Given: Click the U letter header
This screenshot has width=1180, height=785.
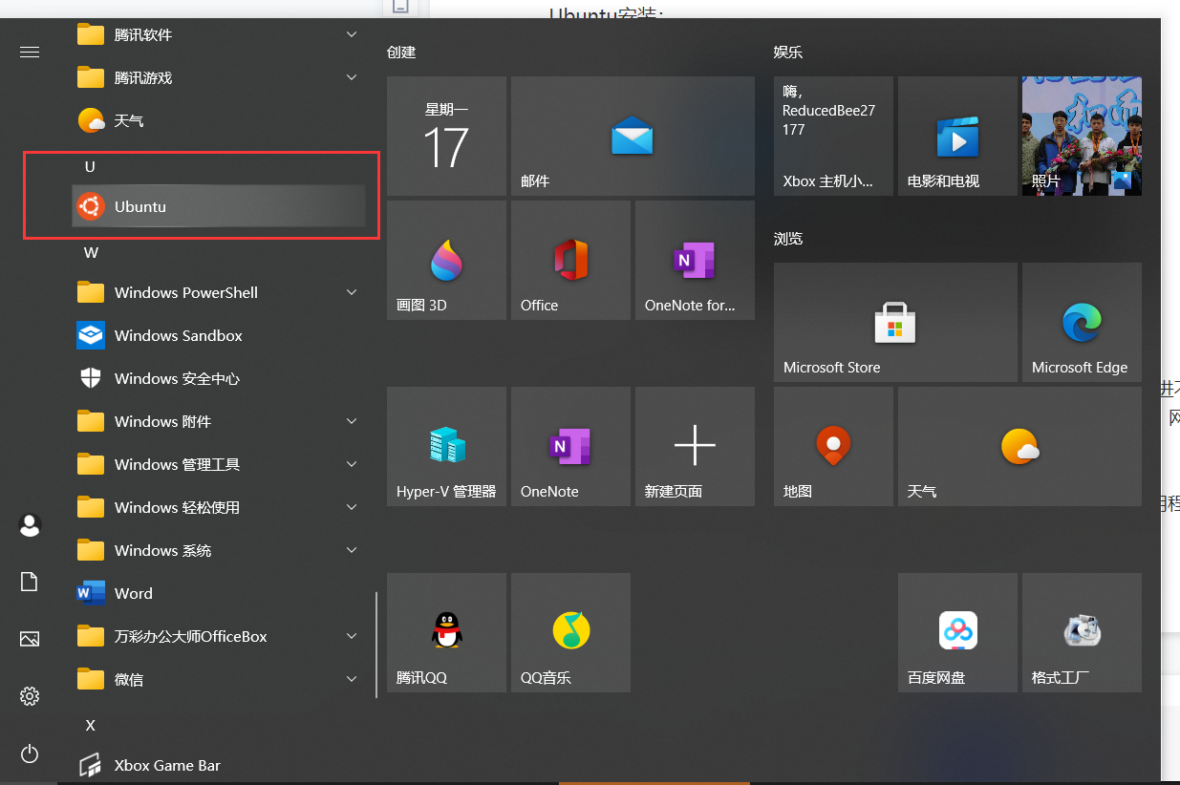Looking at the screenshot, I should (x=90, y=166).
